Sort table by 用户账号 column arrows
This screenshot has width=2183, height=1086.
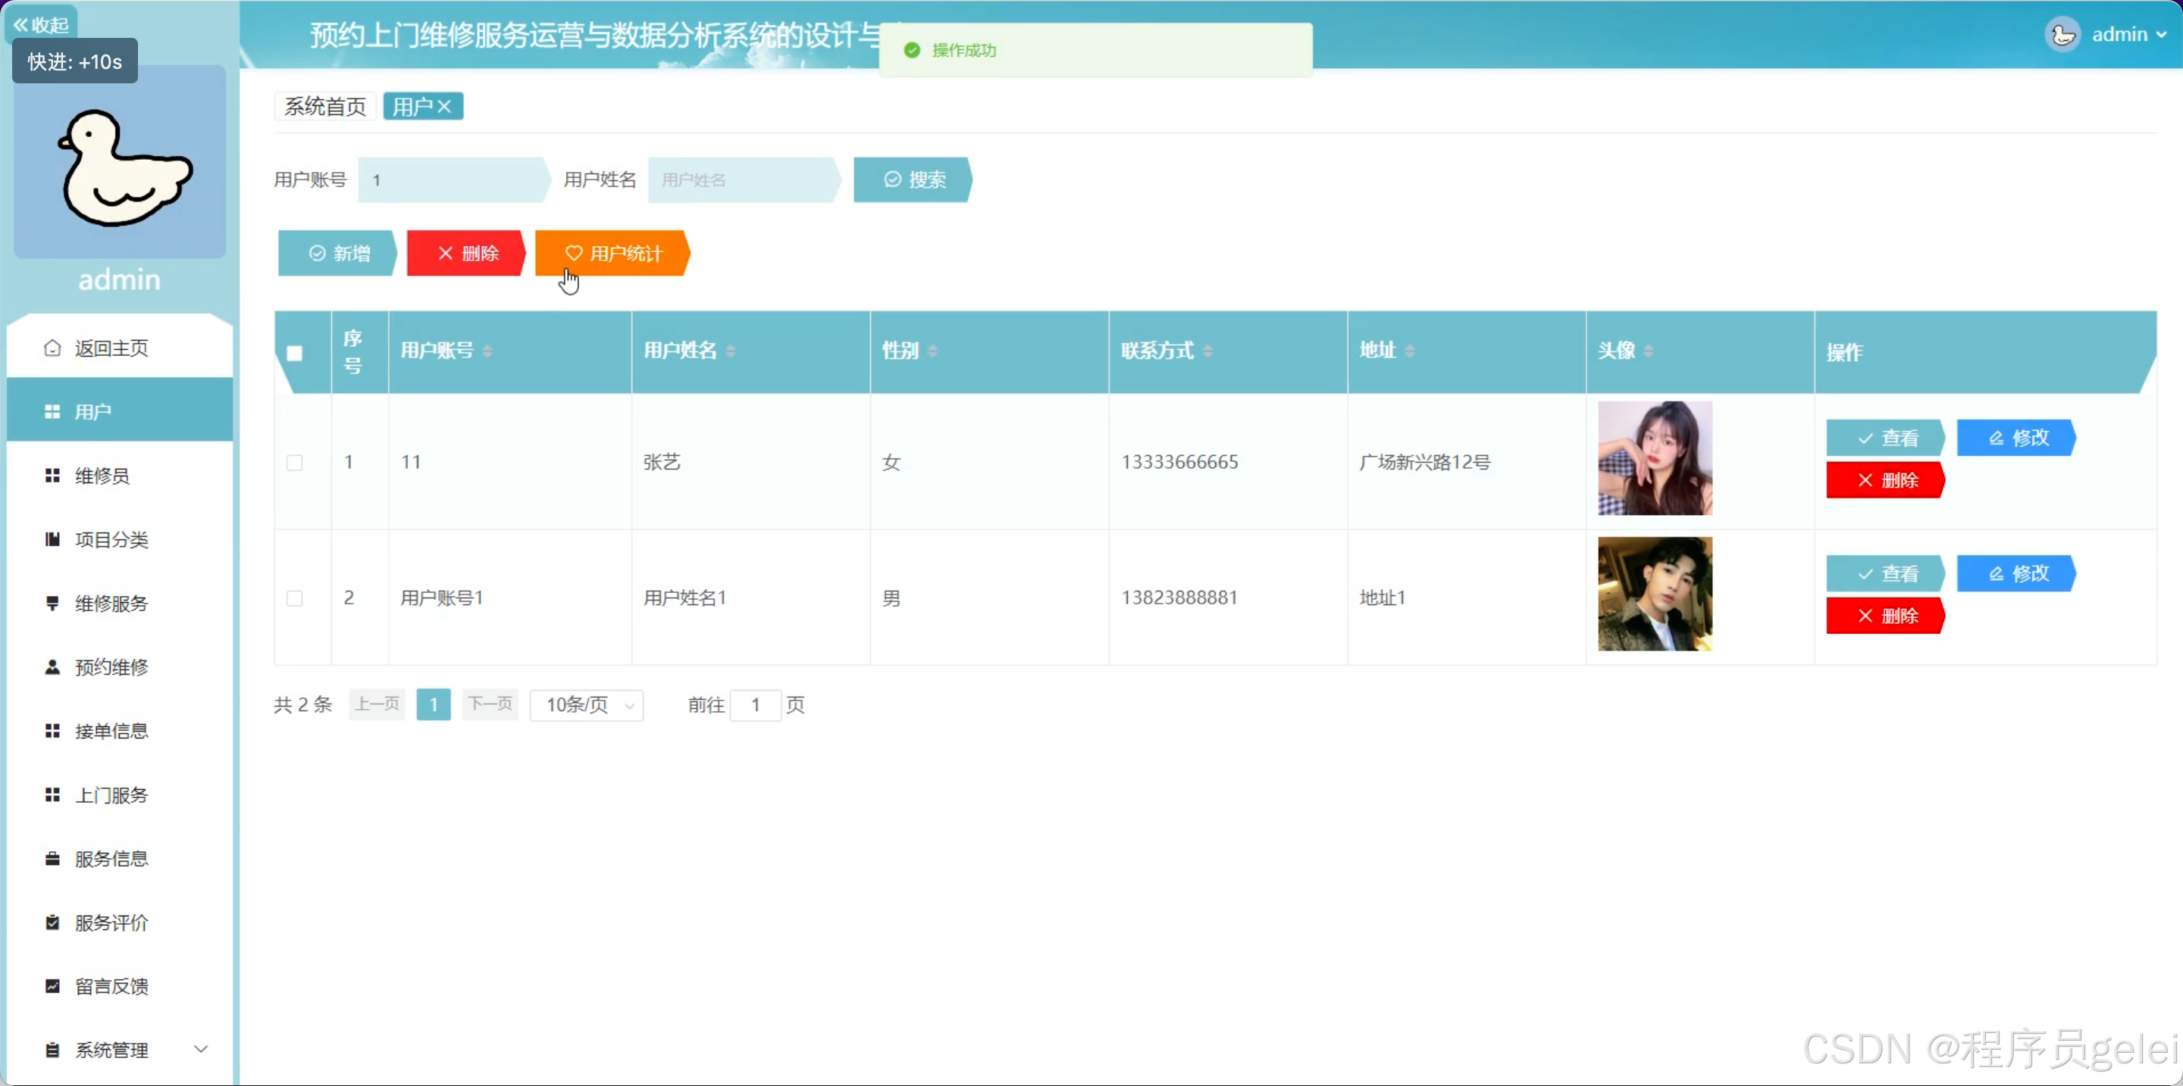coord(487,351)
